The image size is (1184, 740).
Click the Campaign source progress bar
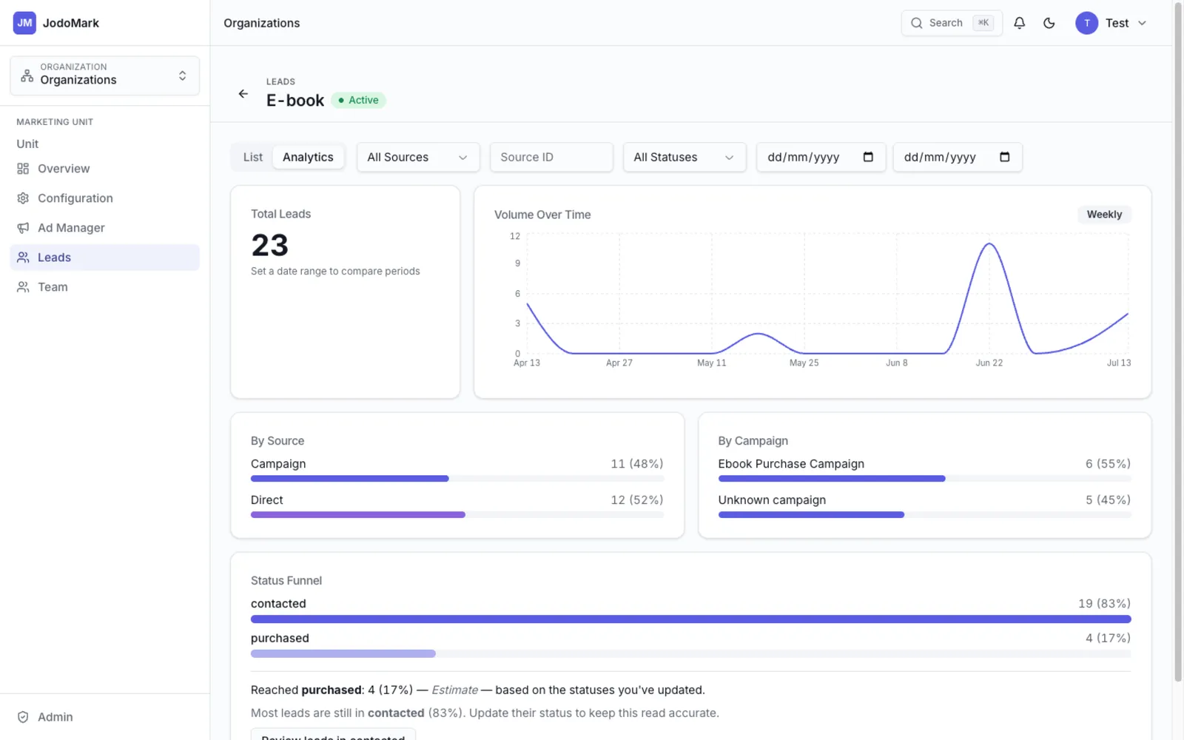pyautogui.click(x=457, y=479)
